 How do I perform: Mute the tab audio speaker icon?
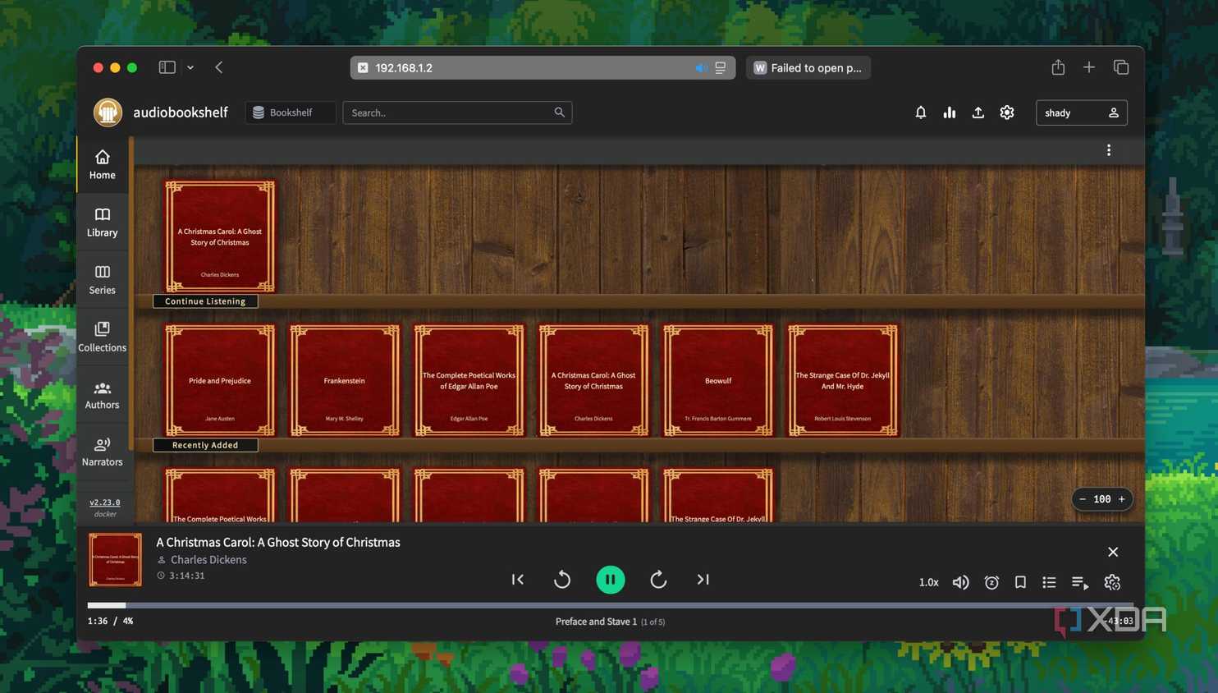click(x=701, y=68)
